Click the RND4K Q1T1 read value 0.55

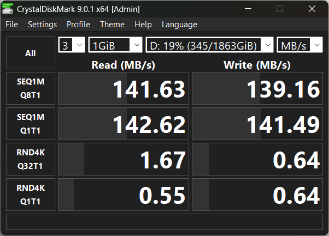point(124,195)
